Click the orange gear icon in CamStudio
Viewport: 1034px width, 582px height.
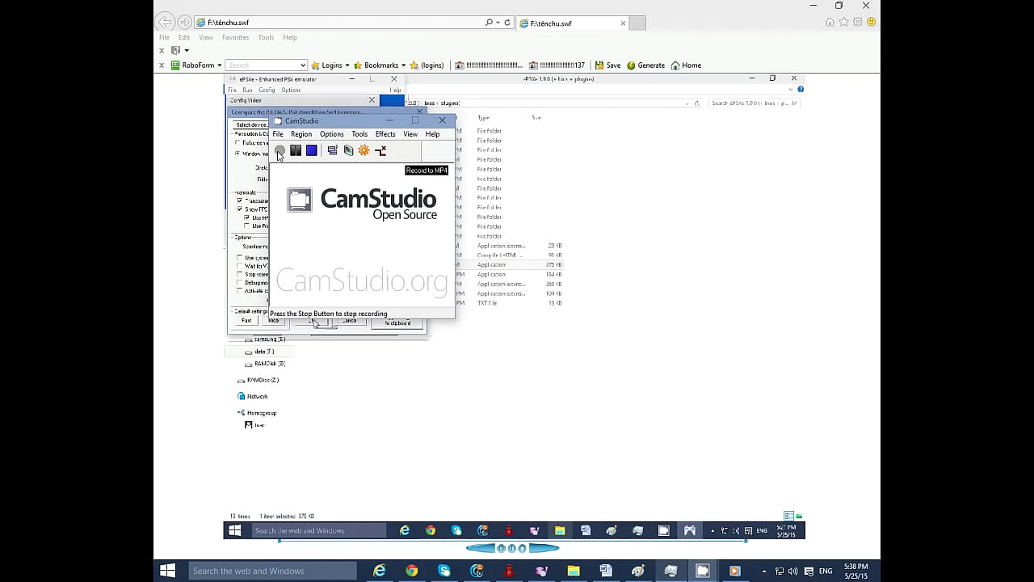pos(364,150)
